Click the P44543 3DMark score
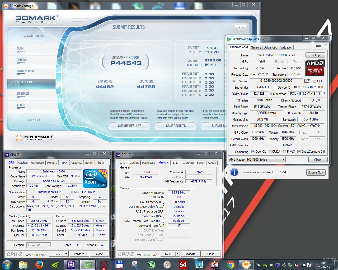The width and height of the screenshot is (338, 270). 126,63
